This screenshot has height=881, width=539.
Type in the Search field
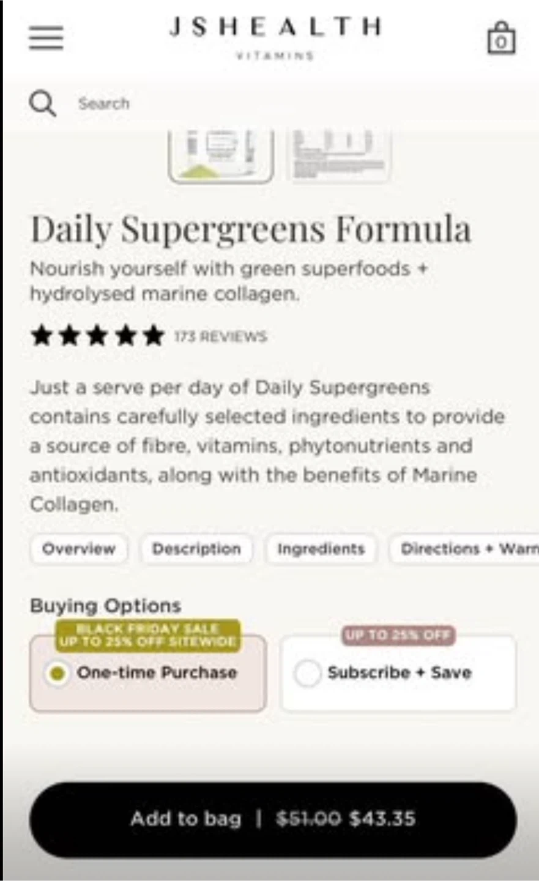pyautogui.click(x=245, y=104)
